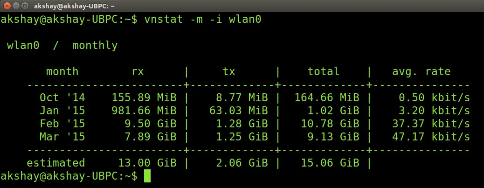Click the 'month' column header
The image size is (484, 188).
[62, 72]
